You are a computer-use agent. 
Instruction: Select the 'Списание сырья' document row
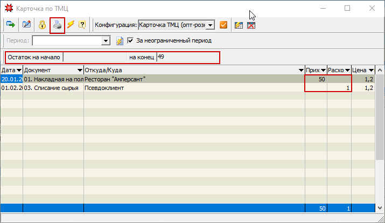tap(53, 88)
